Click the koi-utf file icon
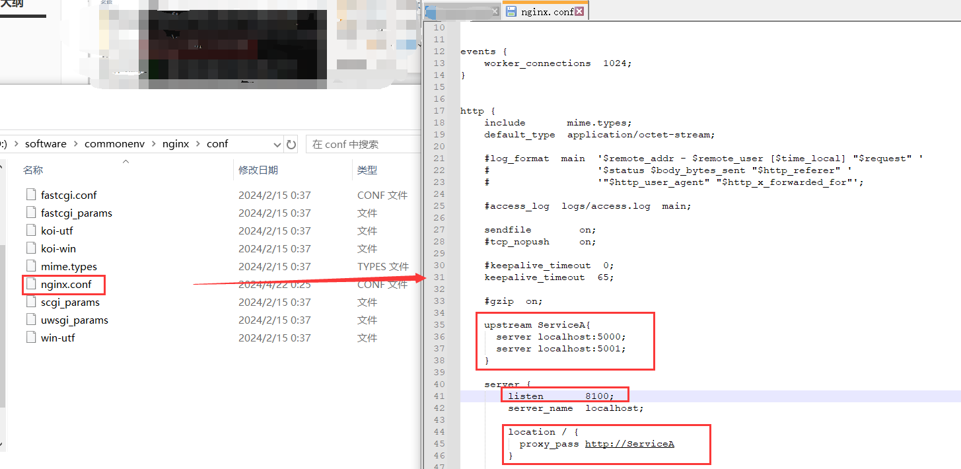This screenshot has height=469, width=961. [x=30, y=231]
